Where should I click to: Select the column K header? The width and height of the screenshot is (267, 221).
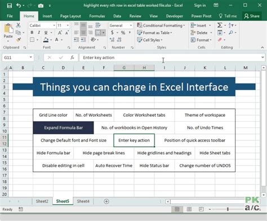tap(205, 68)
